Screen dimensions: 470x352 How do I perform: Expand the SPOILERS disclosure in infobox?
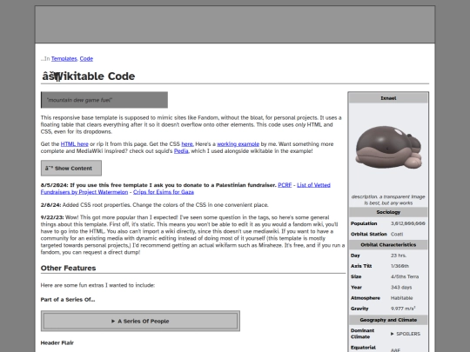[406, 334]
